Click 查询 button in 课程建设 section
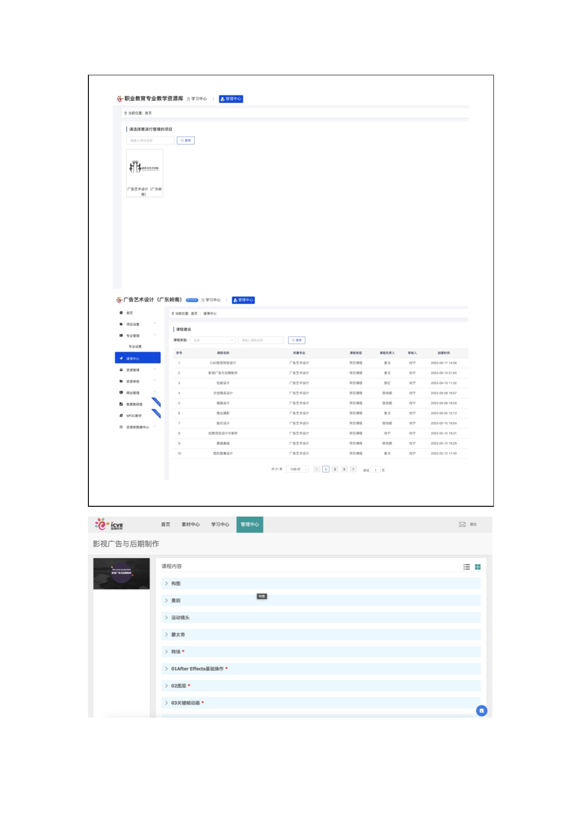 tap(297, 340)
